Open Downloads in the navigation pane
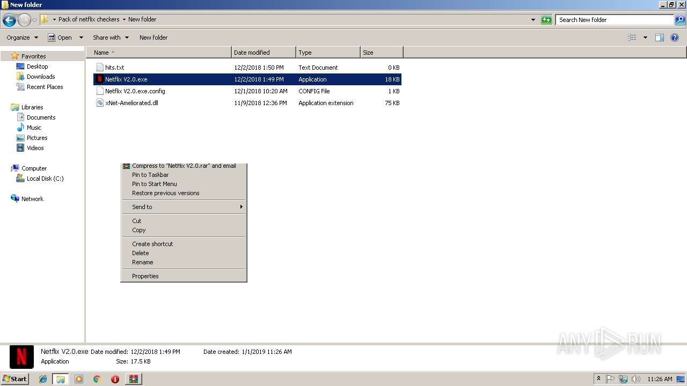 click(x=41, y=77)
